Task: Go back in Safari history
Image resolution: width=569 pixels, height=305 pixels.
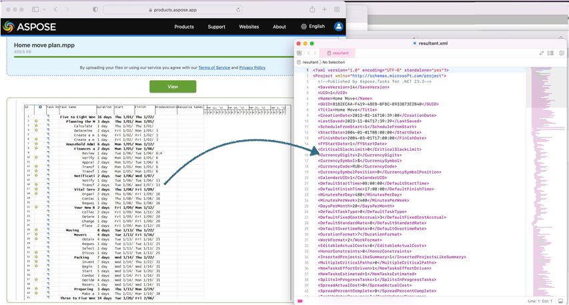Action: 55,10
